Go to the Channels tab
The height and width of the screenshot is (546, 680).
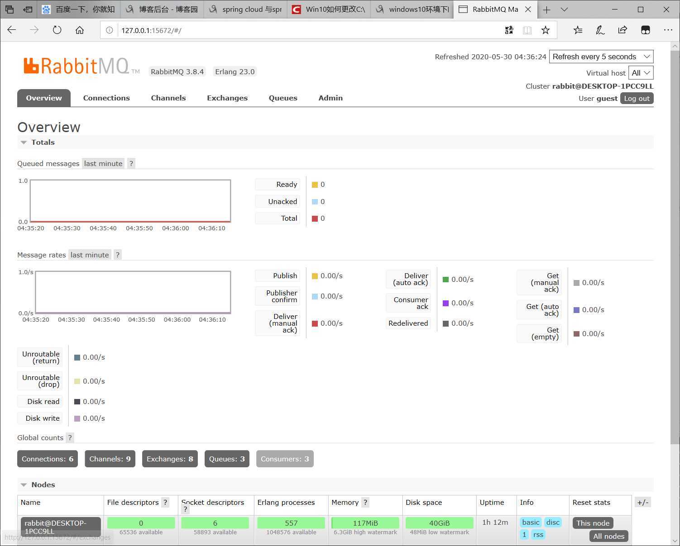pyautogui.click(x=168, y=98)
